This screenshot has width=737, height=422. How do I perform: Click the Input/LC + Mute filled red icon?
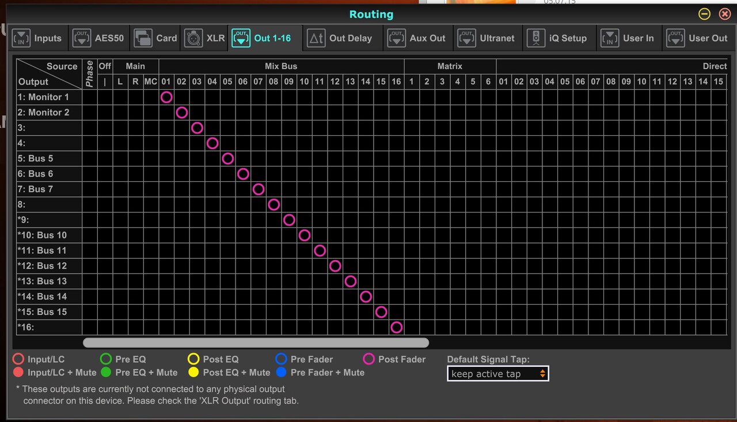pos(18,372)
